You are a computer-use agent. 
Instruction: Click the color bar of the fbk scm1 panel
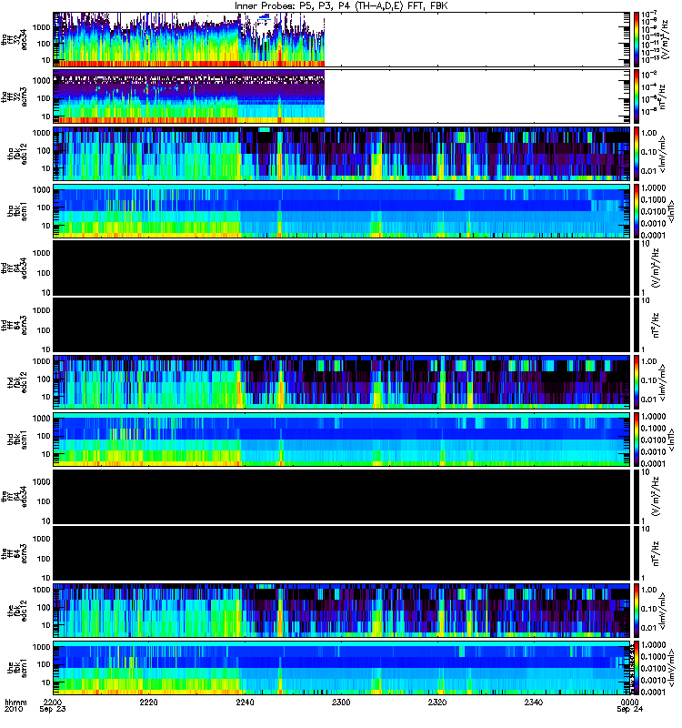(x=637, y=668)
